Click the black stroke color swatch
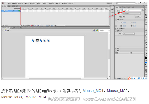The image size is (149, 104). 146,58
